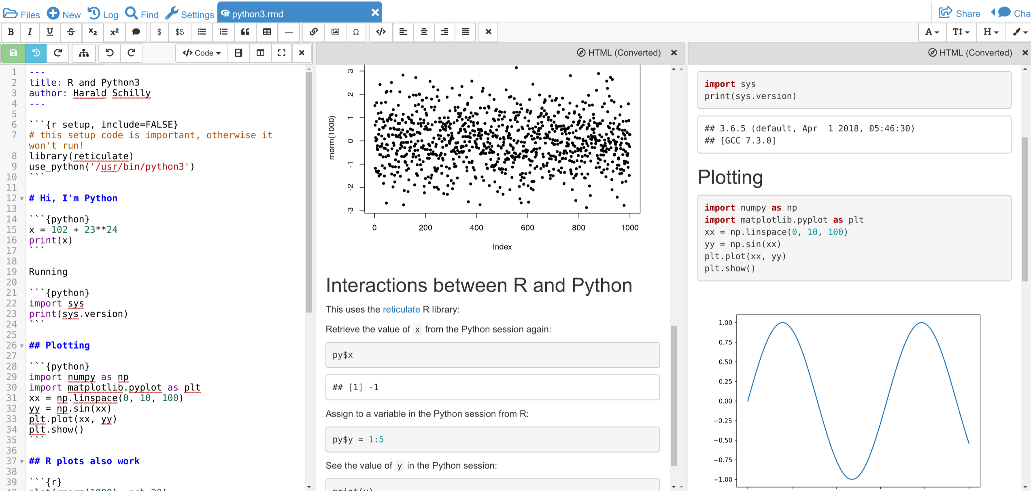This screenshot has height=491, width=1031.
Task: Toggle underline formatting button
Action: pos(50,32)
